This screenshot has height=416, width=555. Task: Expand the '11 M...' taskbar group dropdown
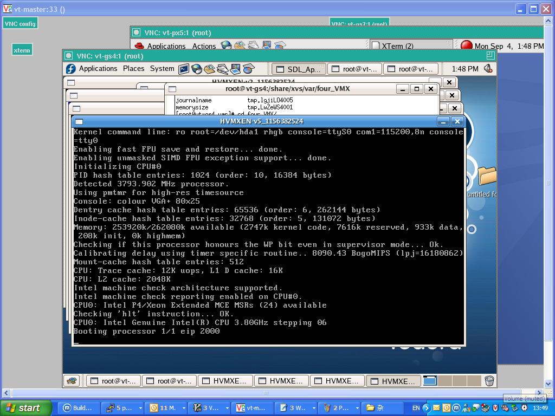click(x=184, y=408)
